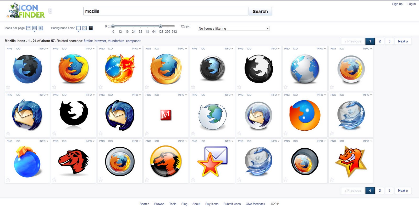Open Submit icons in the footer
The height and width of the screenshot is (207, 419).
pyautogui.click(x=232, y=204)
